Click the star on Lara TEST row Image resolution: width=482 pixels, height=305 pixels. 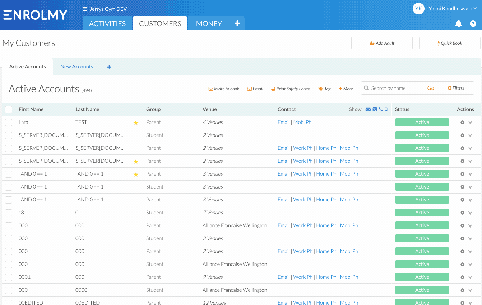136,123
